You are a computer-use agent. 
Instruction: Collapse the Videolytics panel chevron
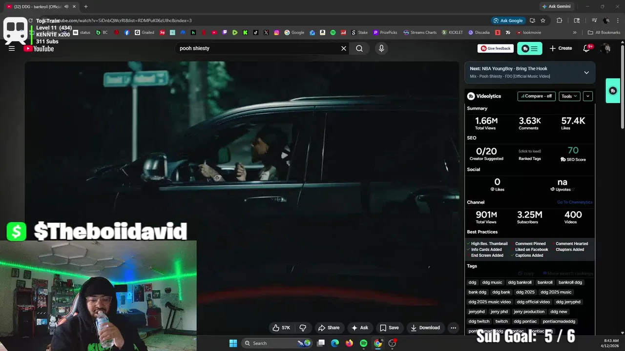[588, 96]
